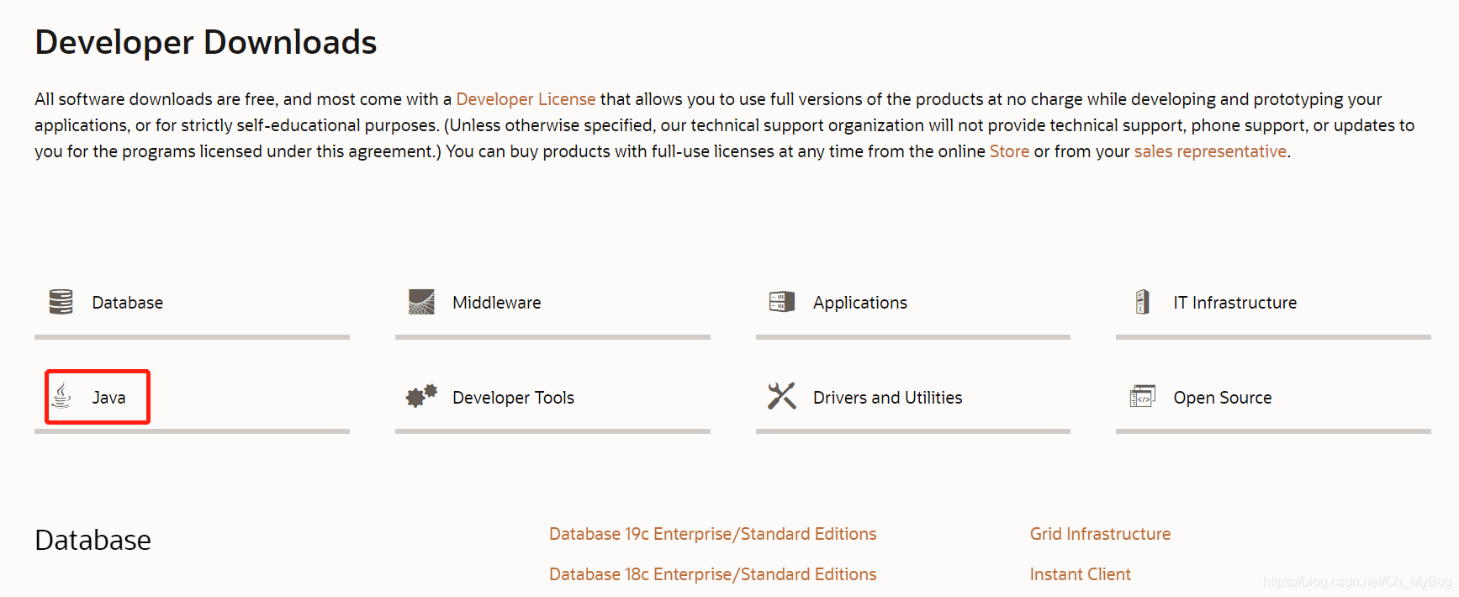Select the IT Infrastructure category tab
1459x597 pixels.
(1273, 304)
